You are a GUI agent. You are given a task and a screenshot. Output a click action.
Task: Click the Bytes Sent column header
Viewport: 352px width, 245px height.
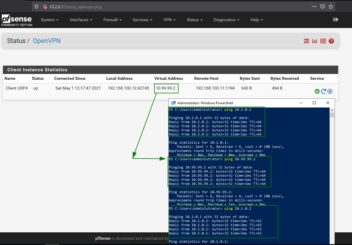249,79
